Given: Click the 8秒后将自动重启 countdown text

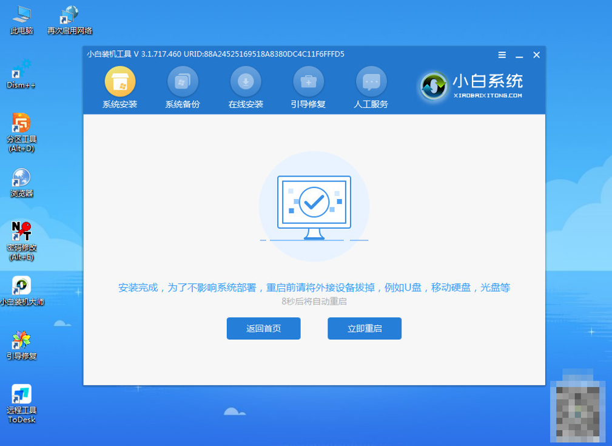Looking at the screenshot, I should (x=314, y=302).
